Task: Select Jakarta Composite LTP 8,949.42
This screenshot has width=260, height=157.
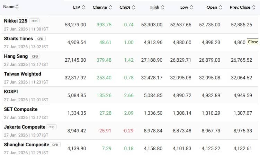Action: pos(77,131)
